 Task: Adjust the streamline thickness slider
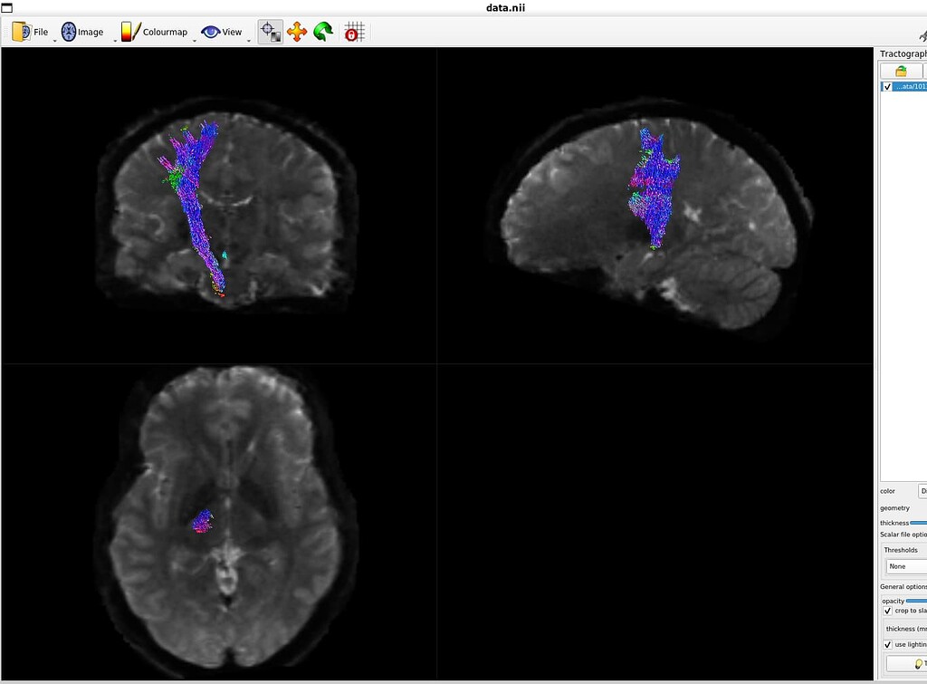(x=917, y=523)
